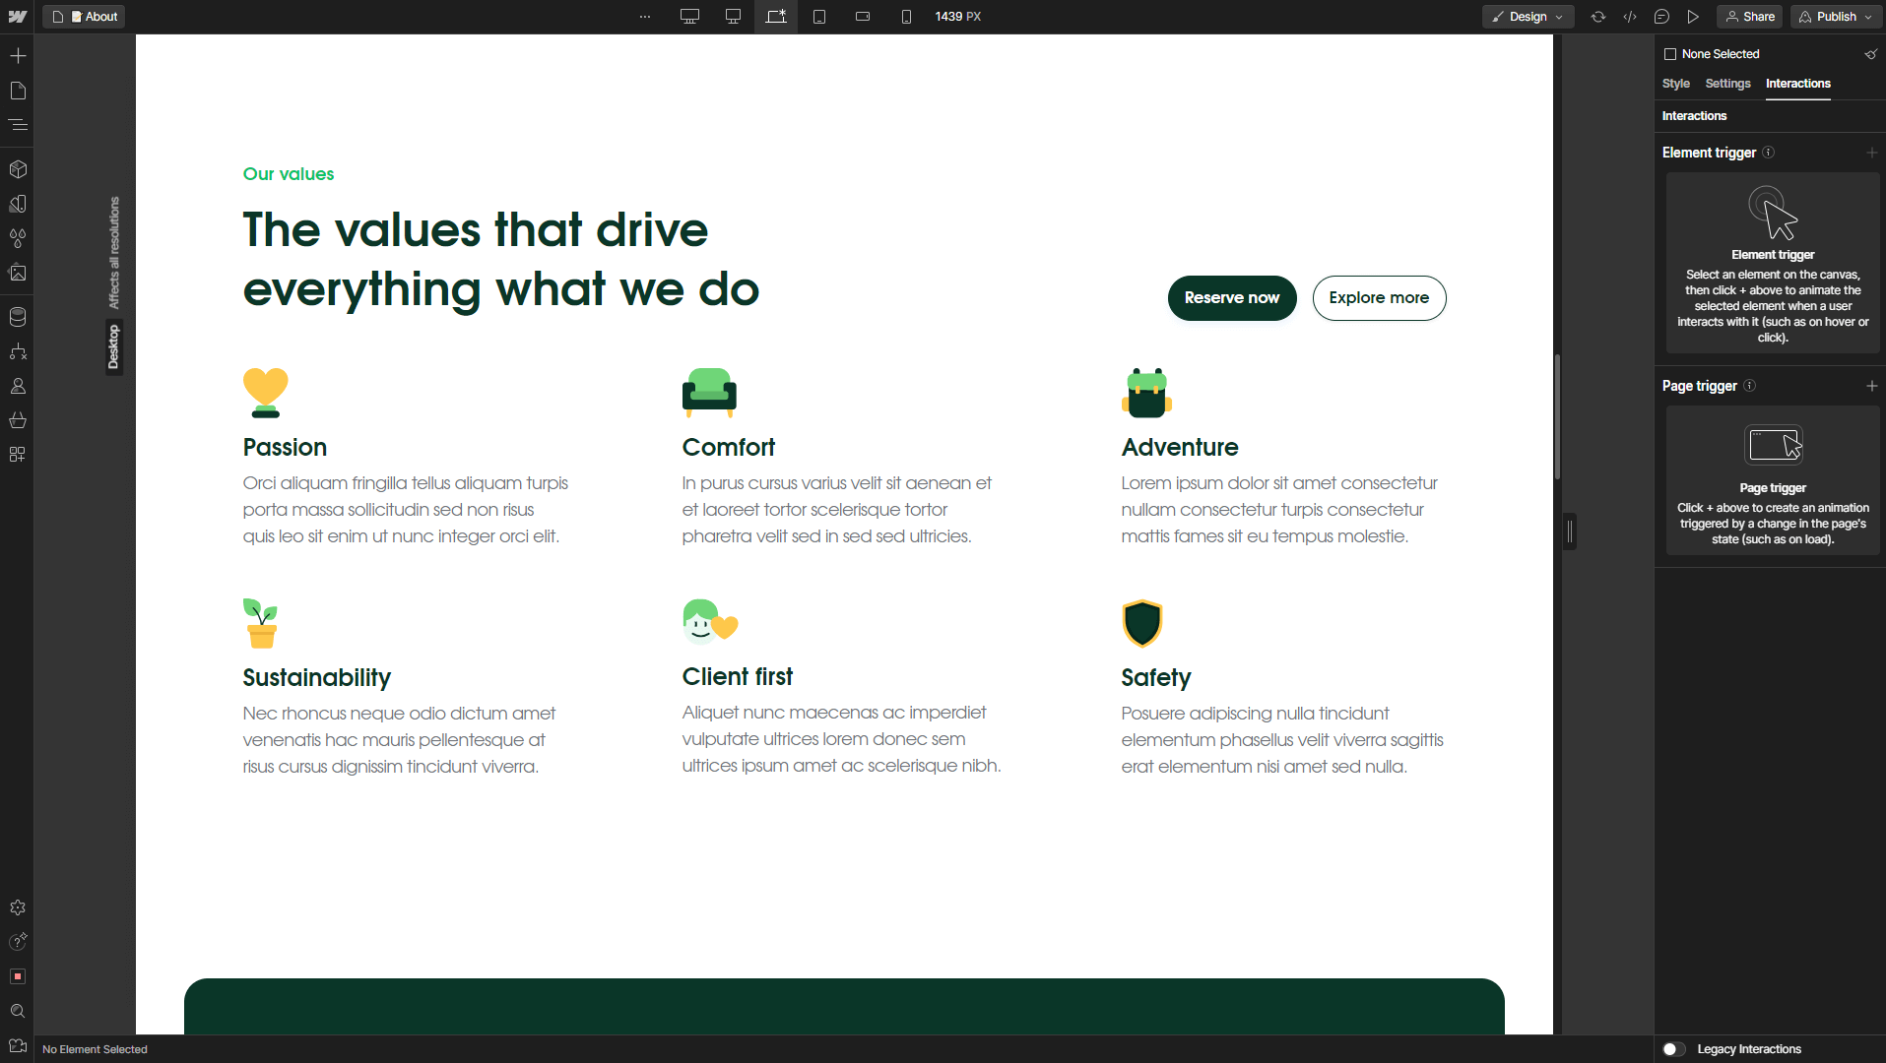Open the Ecommerce panel
This screenshot has width=1886, height=1063.
coord(18,420)
